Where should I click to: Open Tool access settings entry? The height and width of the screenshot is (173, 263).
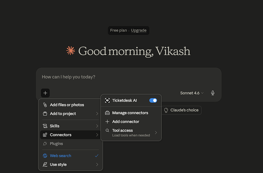(131, 133)
